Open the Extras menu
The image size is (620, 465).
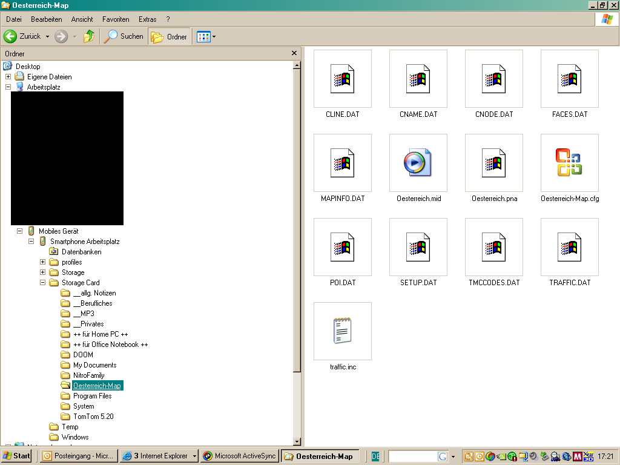(147, 19)
